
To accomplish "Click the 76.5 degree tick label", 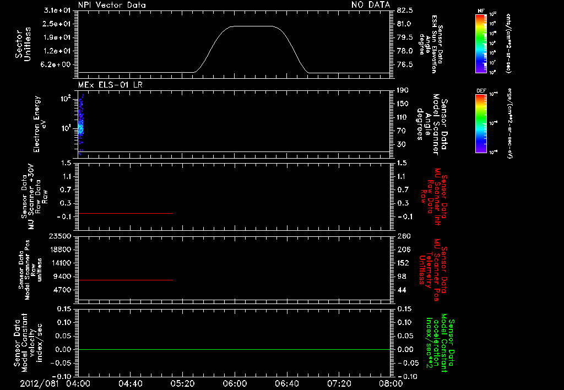I will [x=405, y=64].
